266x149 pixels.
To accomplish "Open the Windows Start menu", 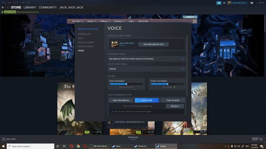I will 3,146.
